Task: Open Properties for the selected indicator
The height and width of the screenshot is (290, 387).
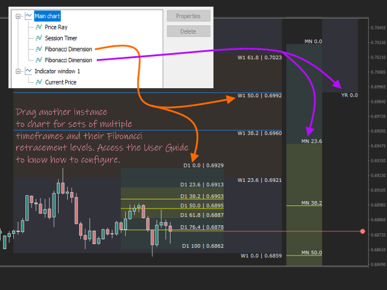Action: pyautogui.click(x=188, y=16)
